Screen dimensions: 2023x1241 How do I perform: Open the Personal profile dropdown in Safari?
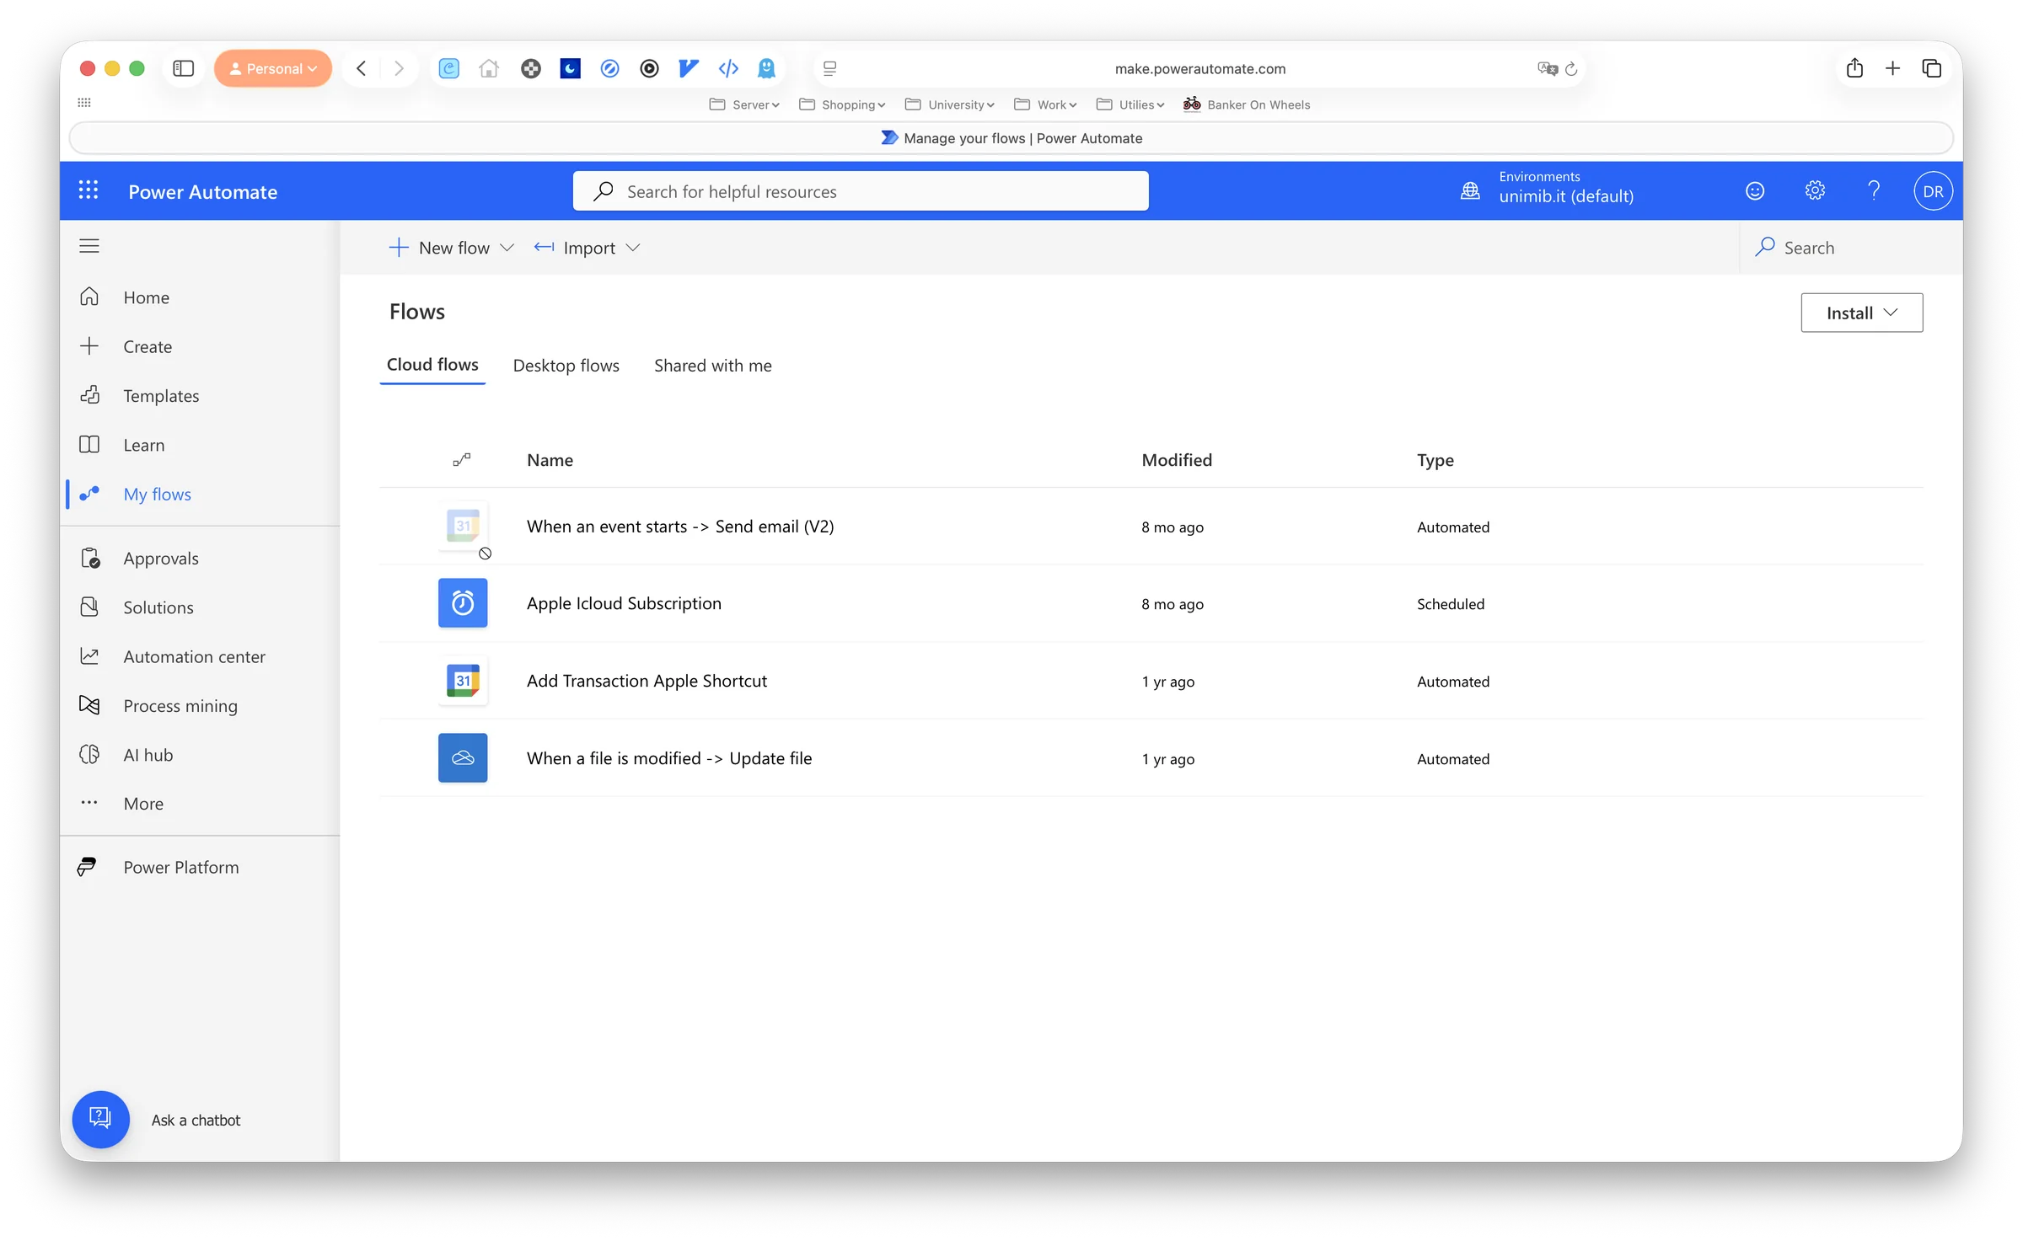[x=273, y=68]
